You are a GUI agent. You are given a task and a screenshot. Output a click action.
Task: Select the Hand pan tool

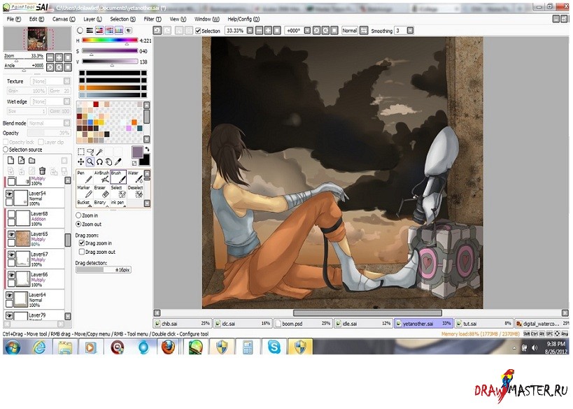[x=108, y=162]
